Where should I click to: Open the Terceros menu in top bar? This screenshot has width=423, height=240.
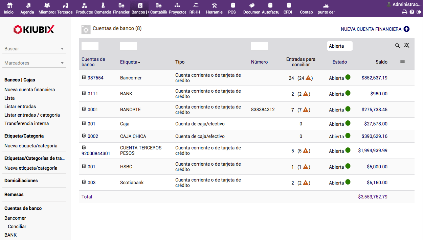65,8
